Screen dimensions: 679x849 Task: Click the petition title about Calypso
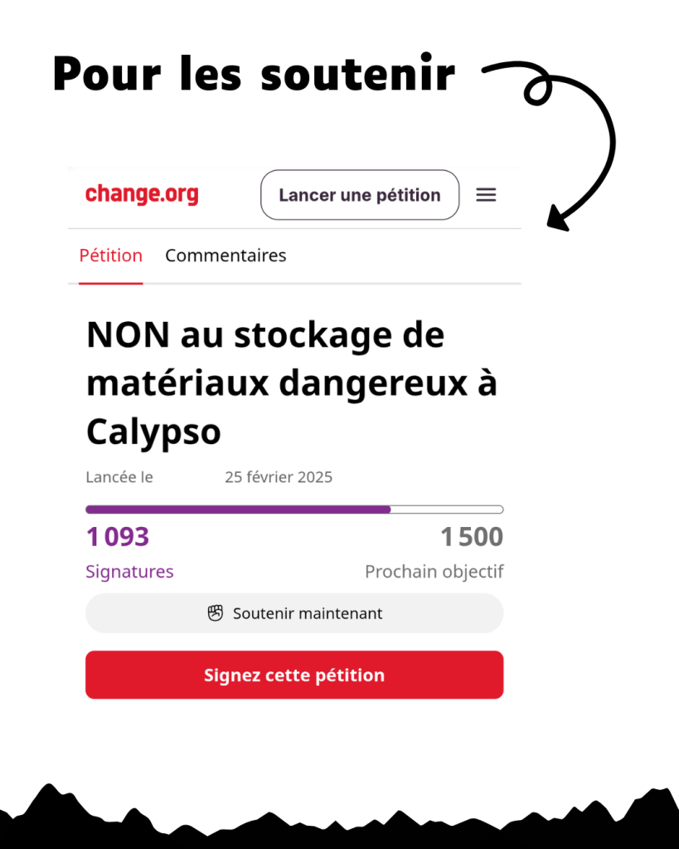tap(291, 383)
